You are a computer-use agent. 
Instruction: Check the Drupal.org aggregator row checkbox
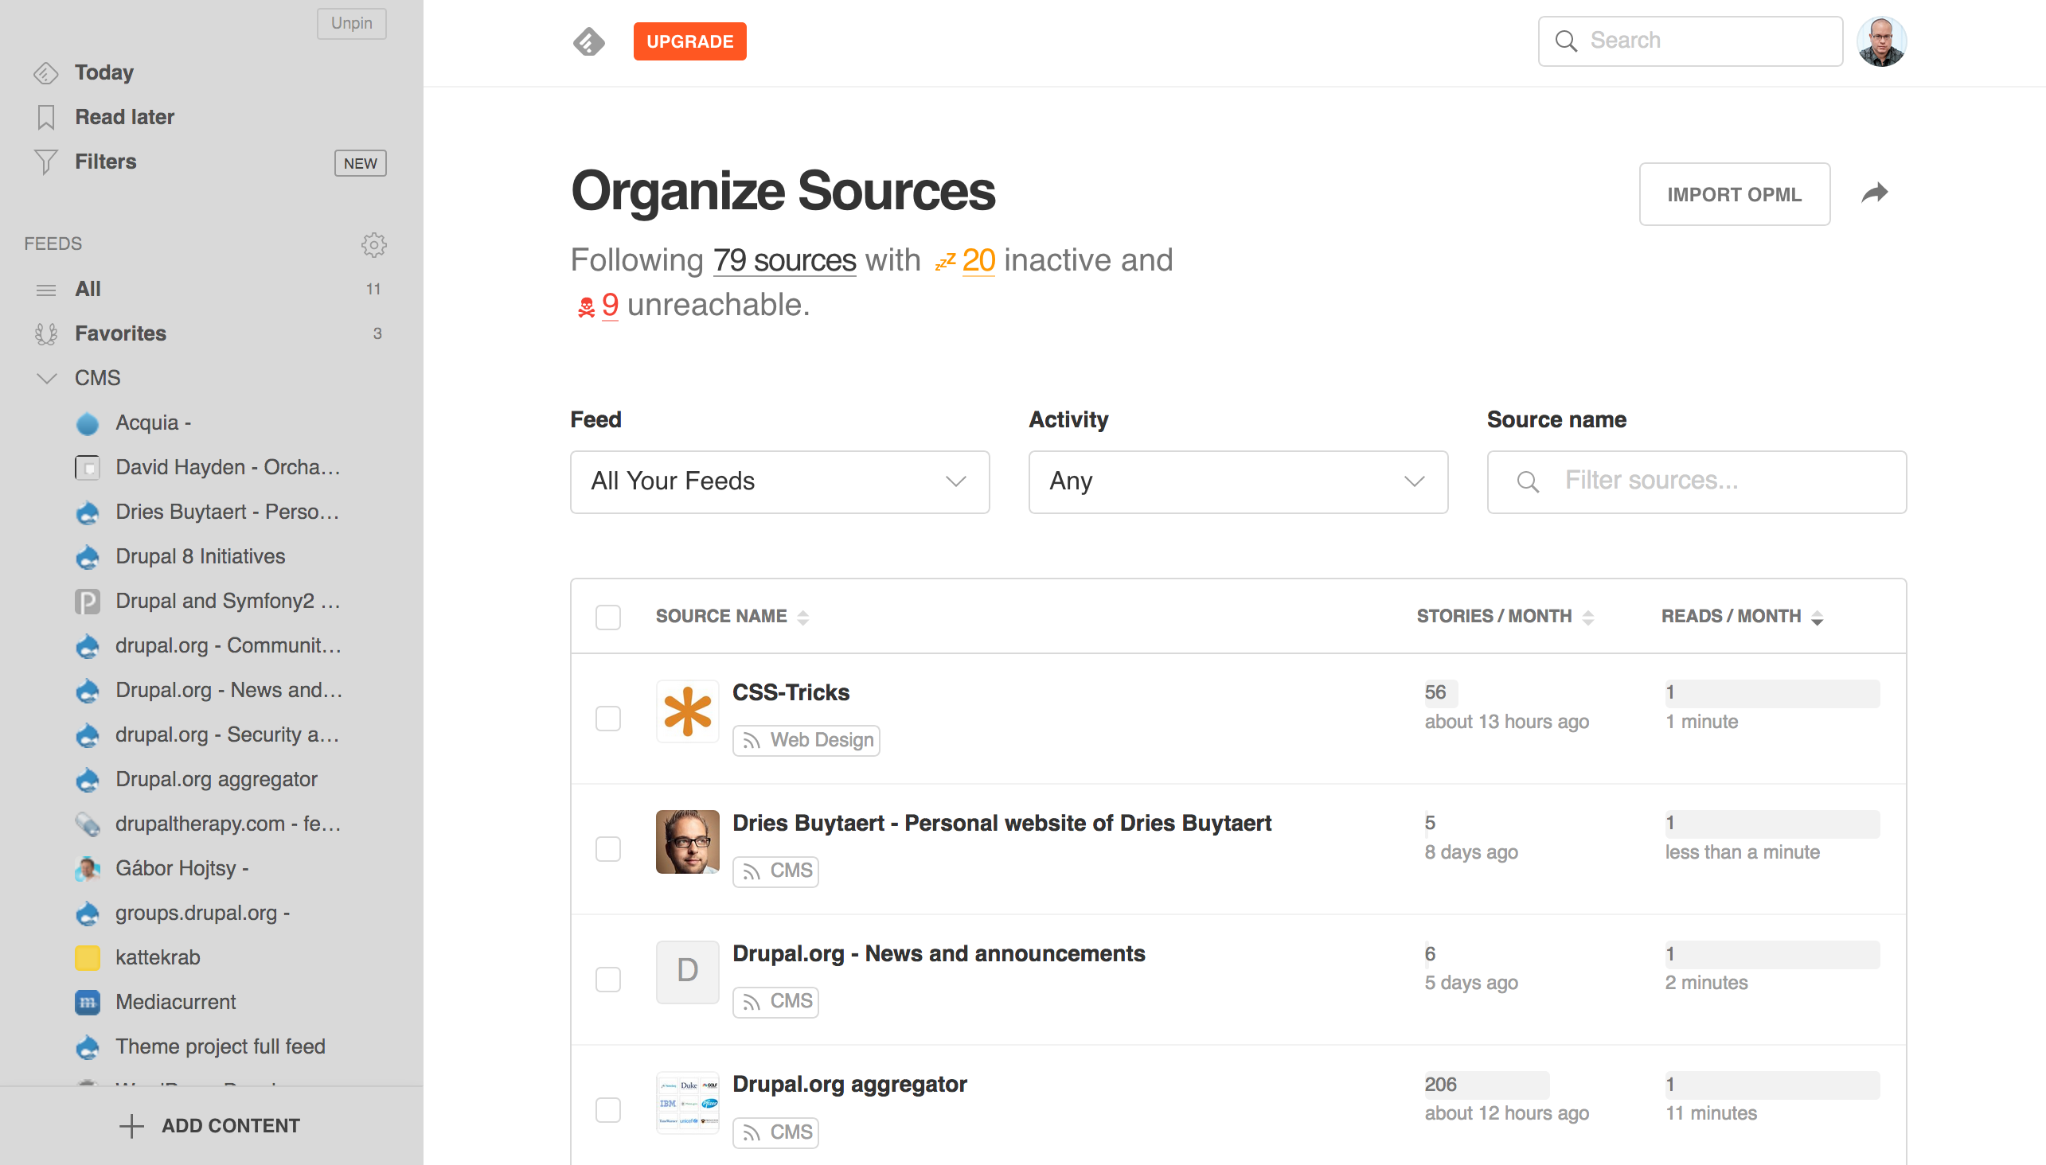608,1110
